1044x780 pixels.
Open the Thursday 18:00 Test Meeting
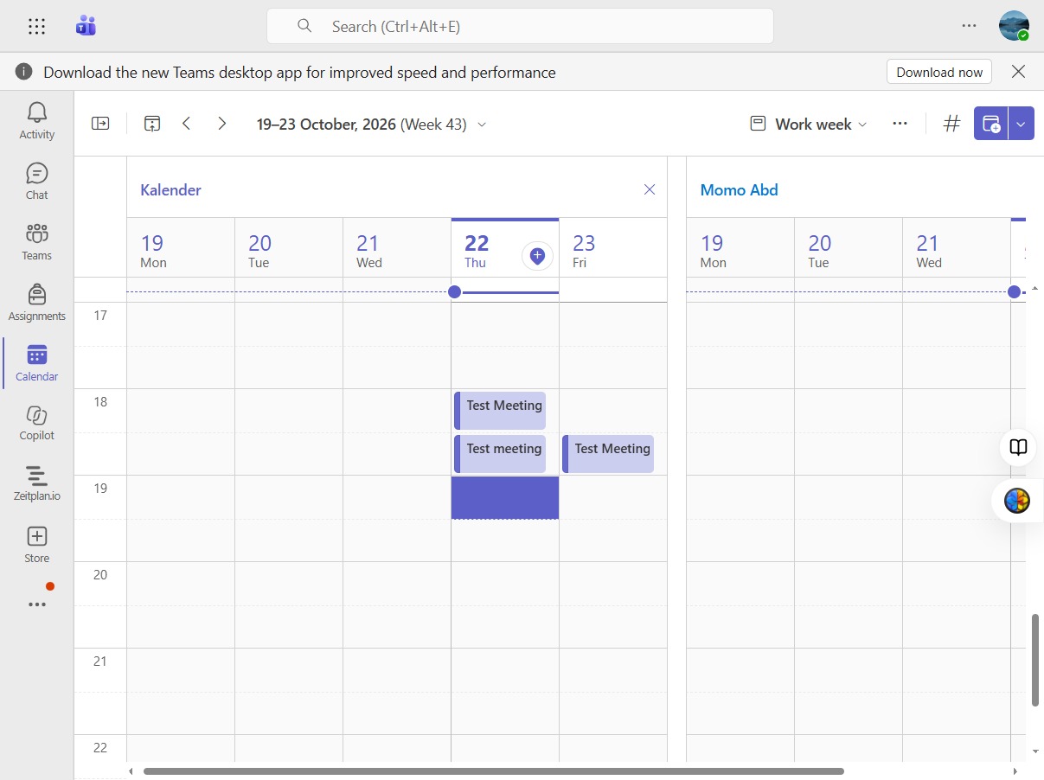coord(500,411)
